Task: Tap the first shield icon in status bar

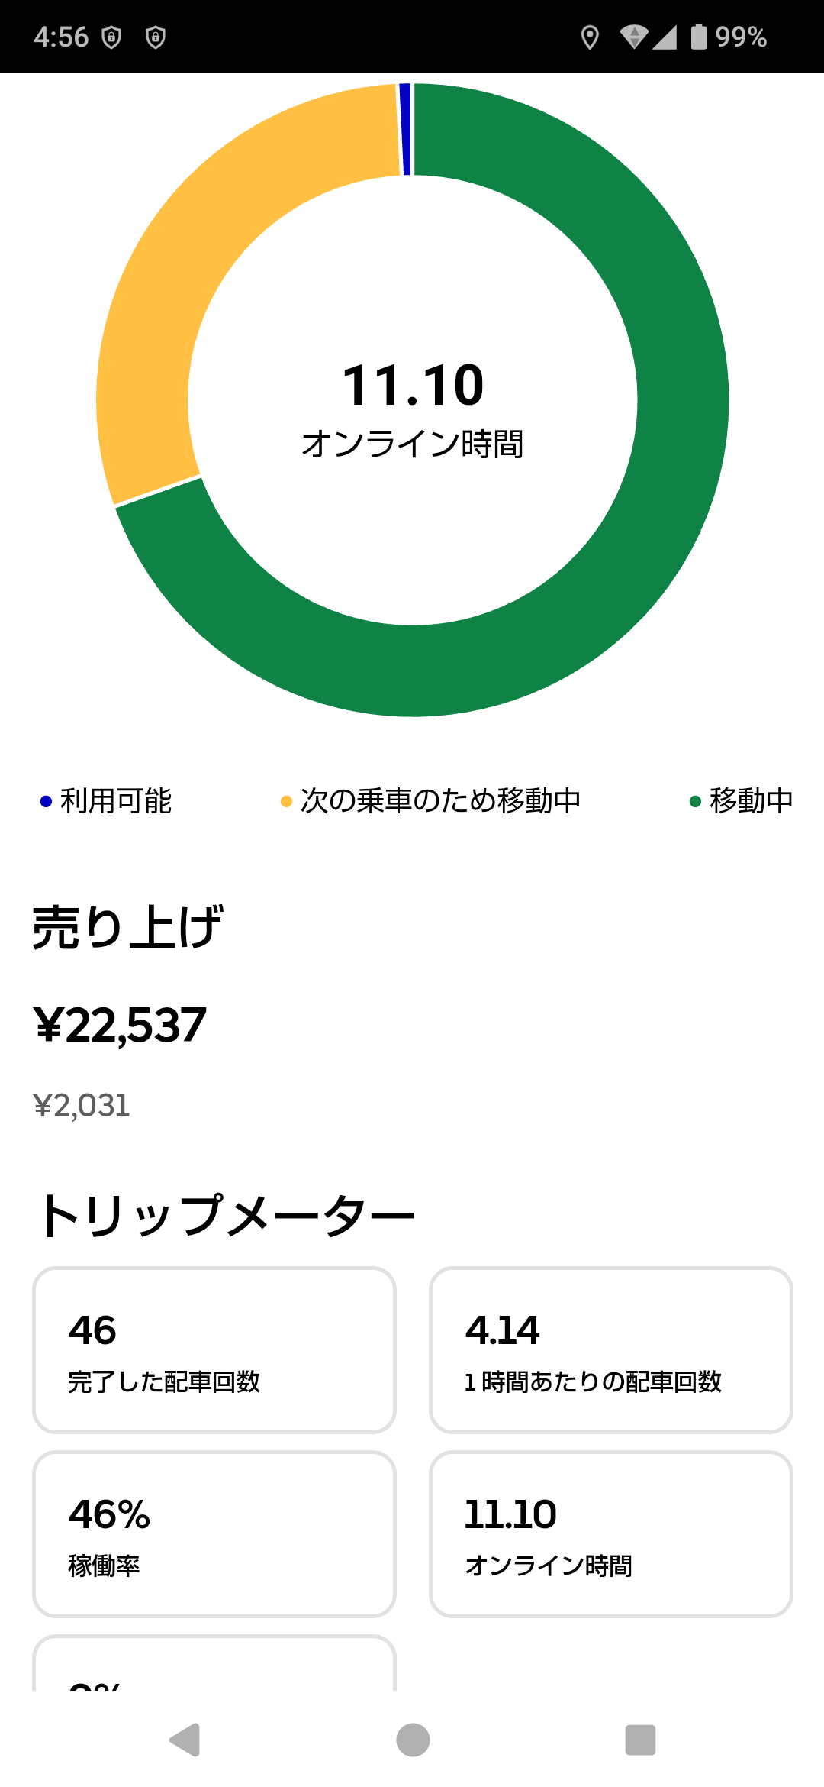Action: coord(111,37)
